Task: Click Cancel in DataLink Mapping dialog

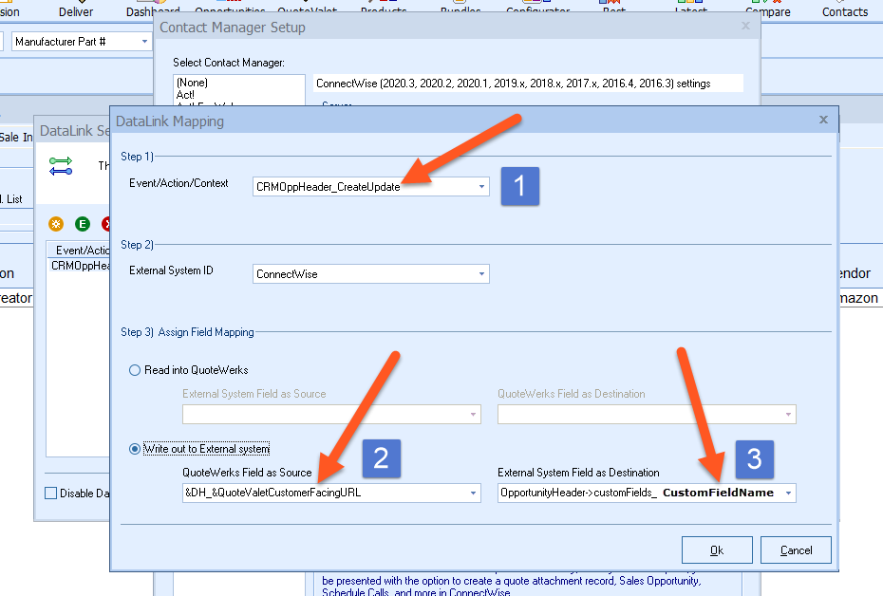Action: click(796, 549)
